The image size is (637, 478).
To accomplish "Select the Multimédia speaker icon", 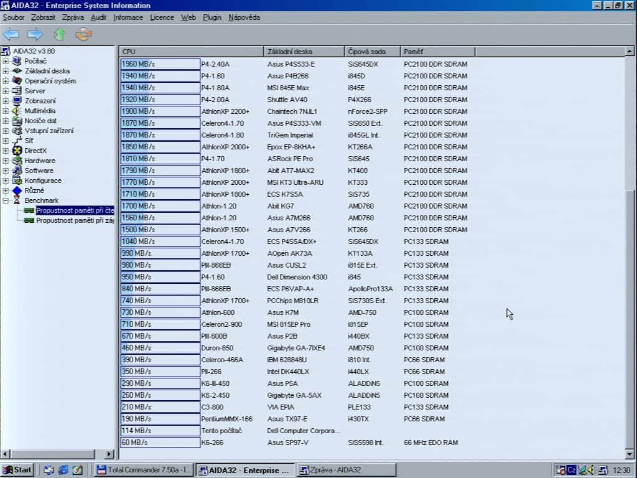I will coord(17,111).
